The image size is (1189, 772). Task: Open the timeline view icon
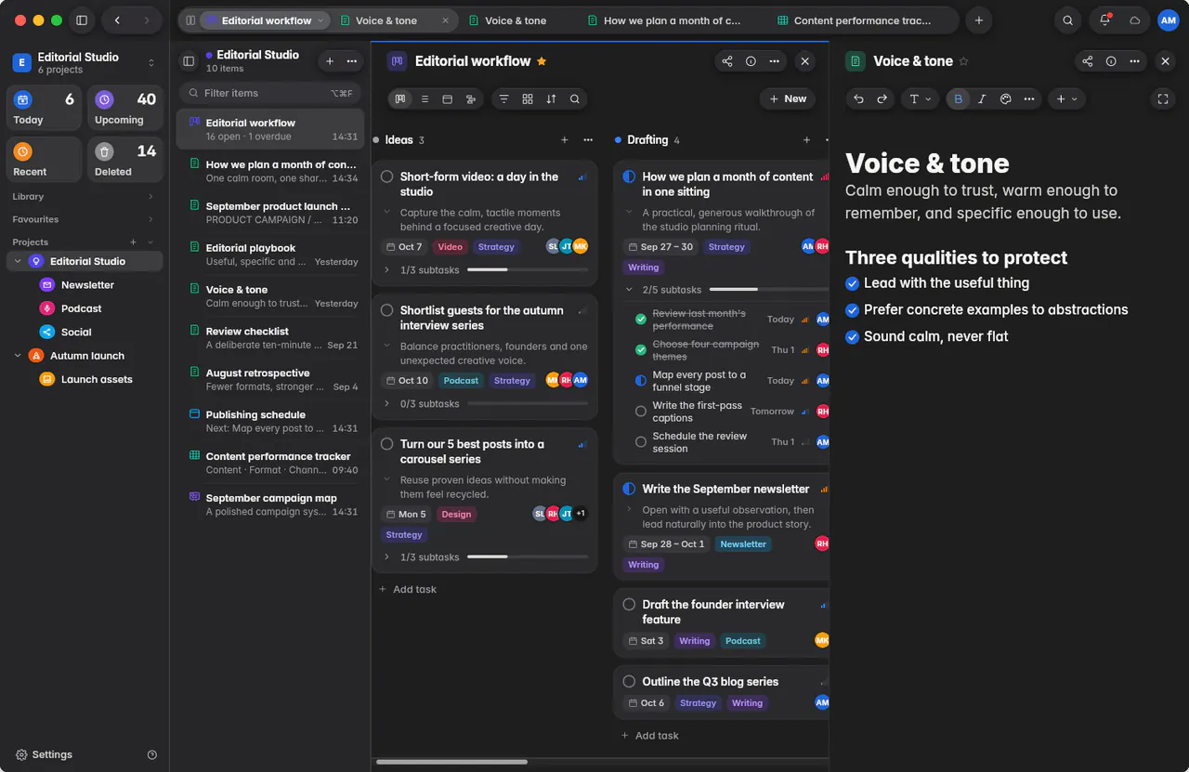click(471, 98)
